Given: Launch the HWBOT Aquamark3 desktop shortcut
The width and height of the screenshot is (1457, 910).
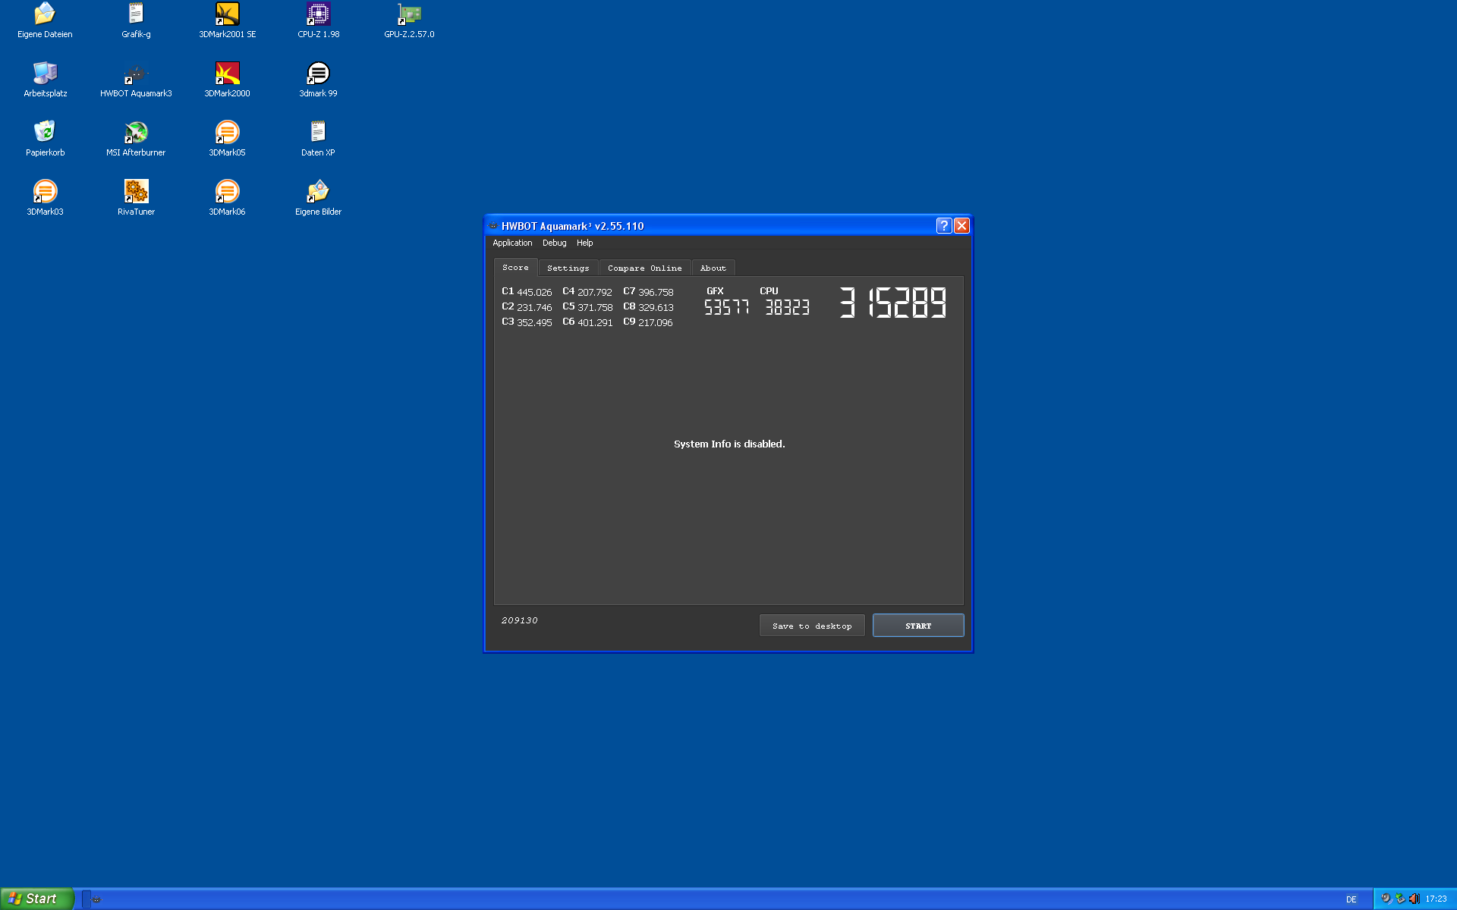Looking at the screenshot, I should tap(136, 80).
